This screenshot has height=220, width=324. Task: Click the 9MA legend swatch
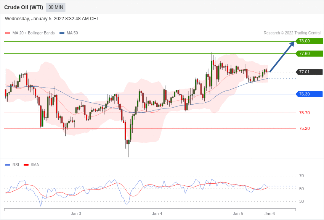point(26,165)
